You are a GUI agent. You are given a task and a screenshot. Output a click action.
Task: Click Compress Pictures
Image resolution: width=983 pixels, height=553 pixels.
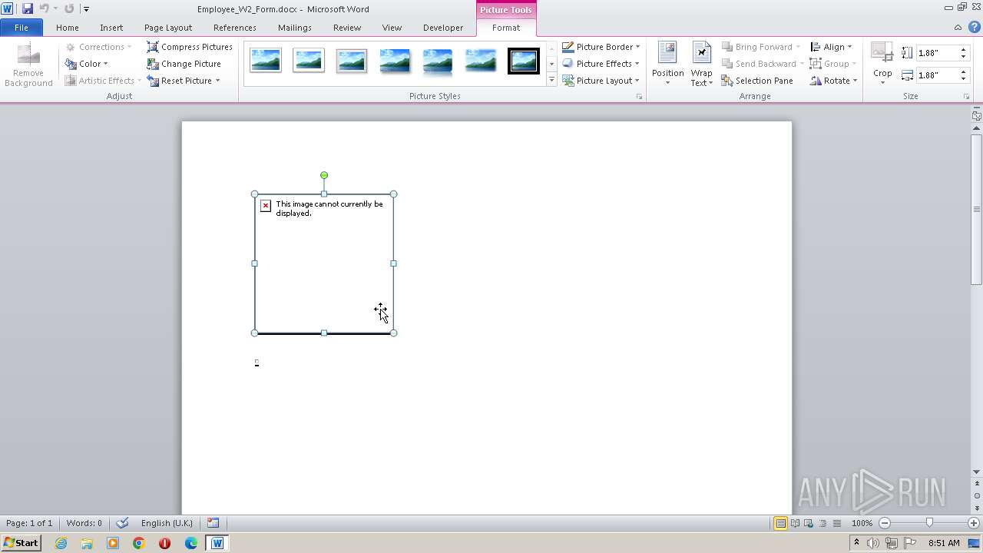pyautogui.click(x=190, y=47)
